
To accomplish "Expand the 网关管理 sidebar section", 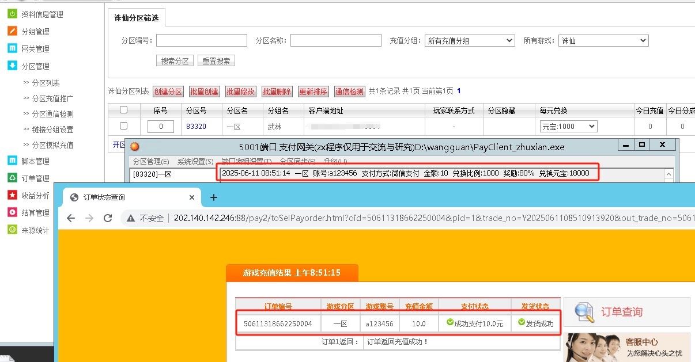I will [35, 49].
